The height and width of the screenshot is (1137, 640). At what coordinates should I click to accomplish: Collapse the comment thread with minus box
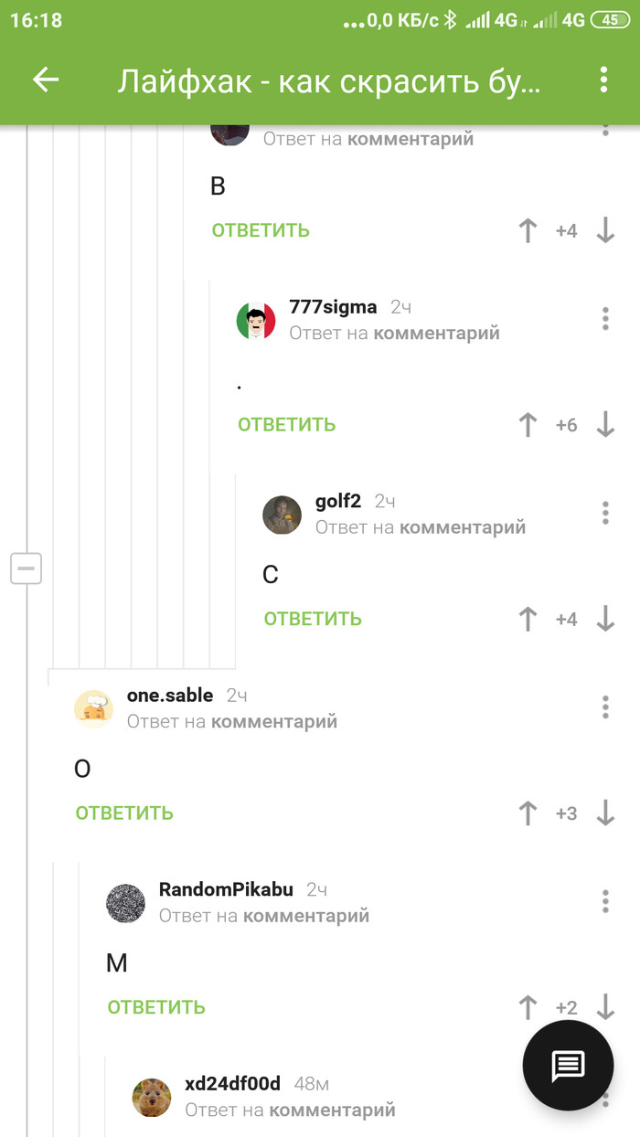pyautogui.click(x=26, y=568)
